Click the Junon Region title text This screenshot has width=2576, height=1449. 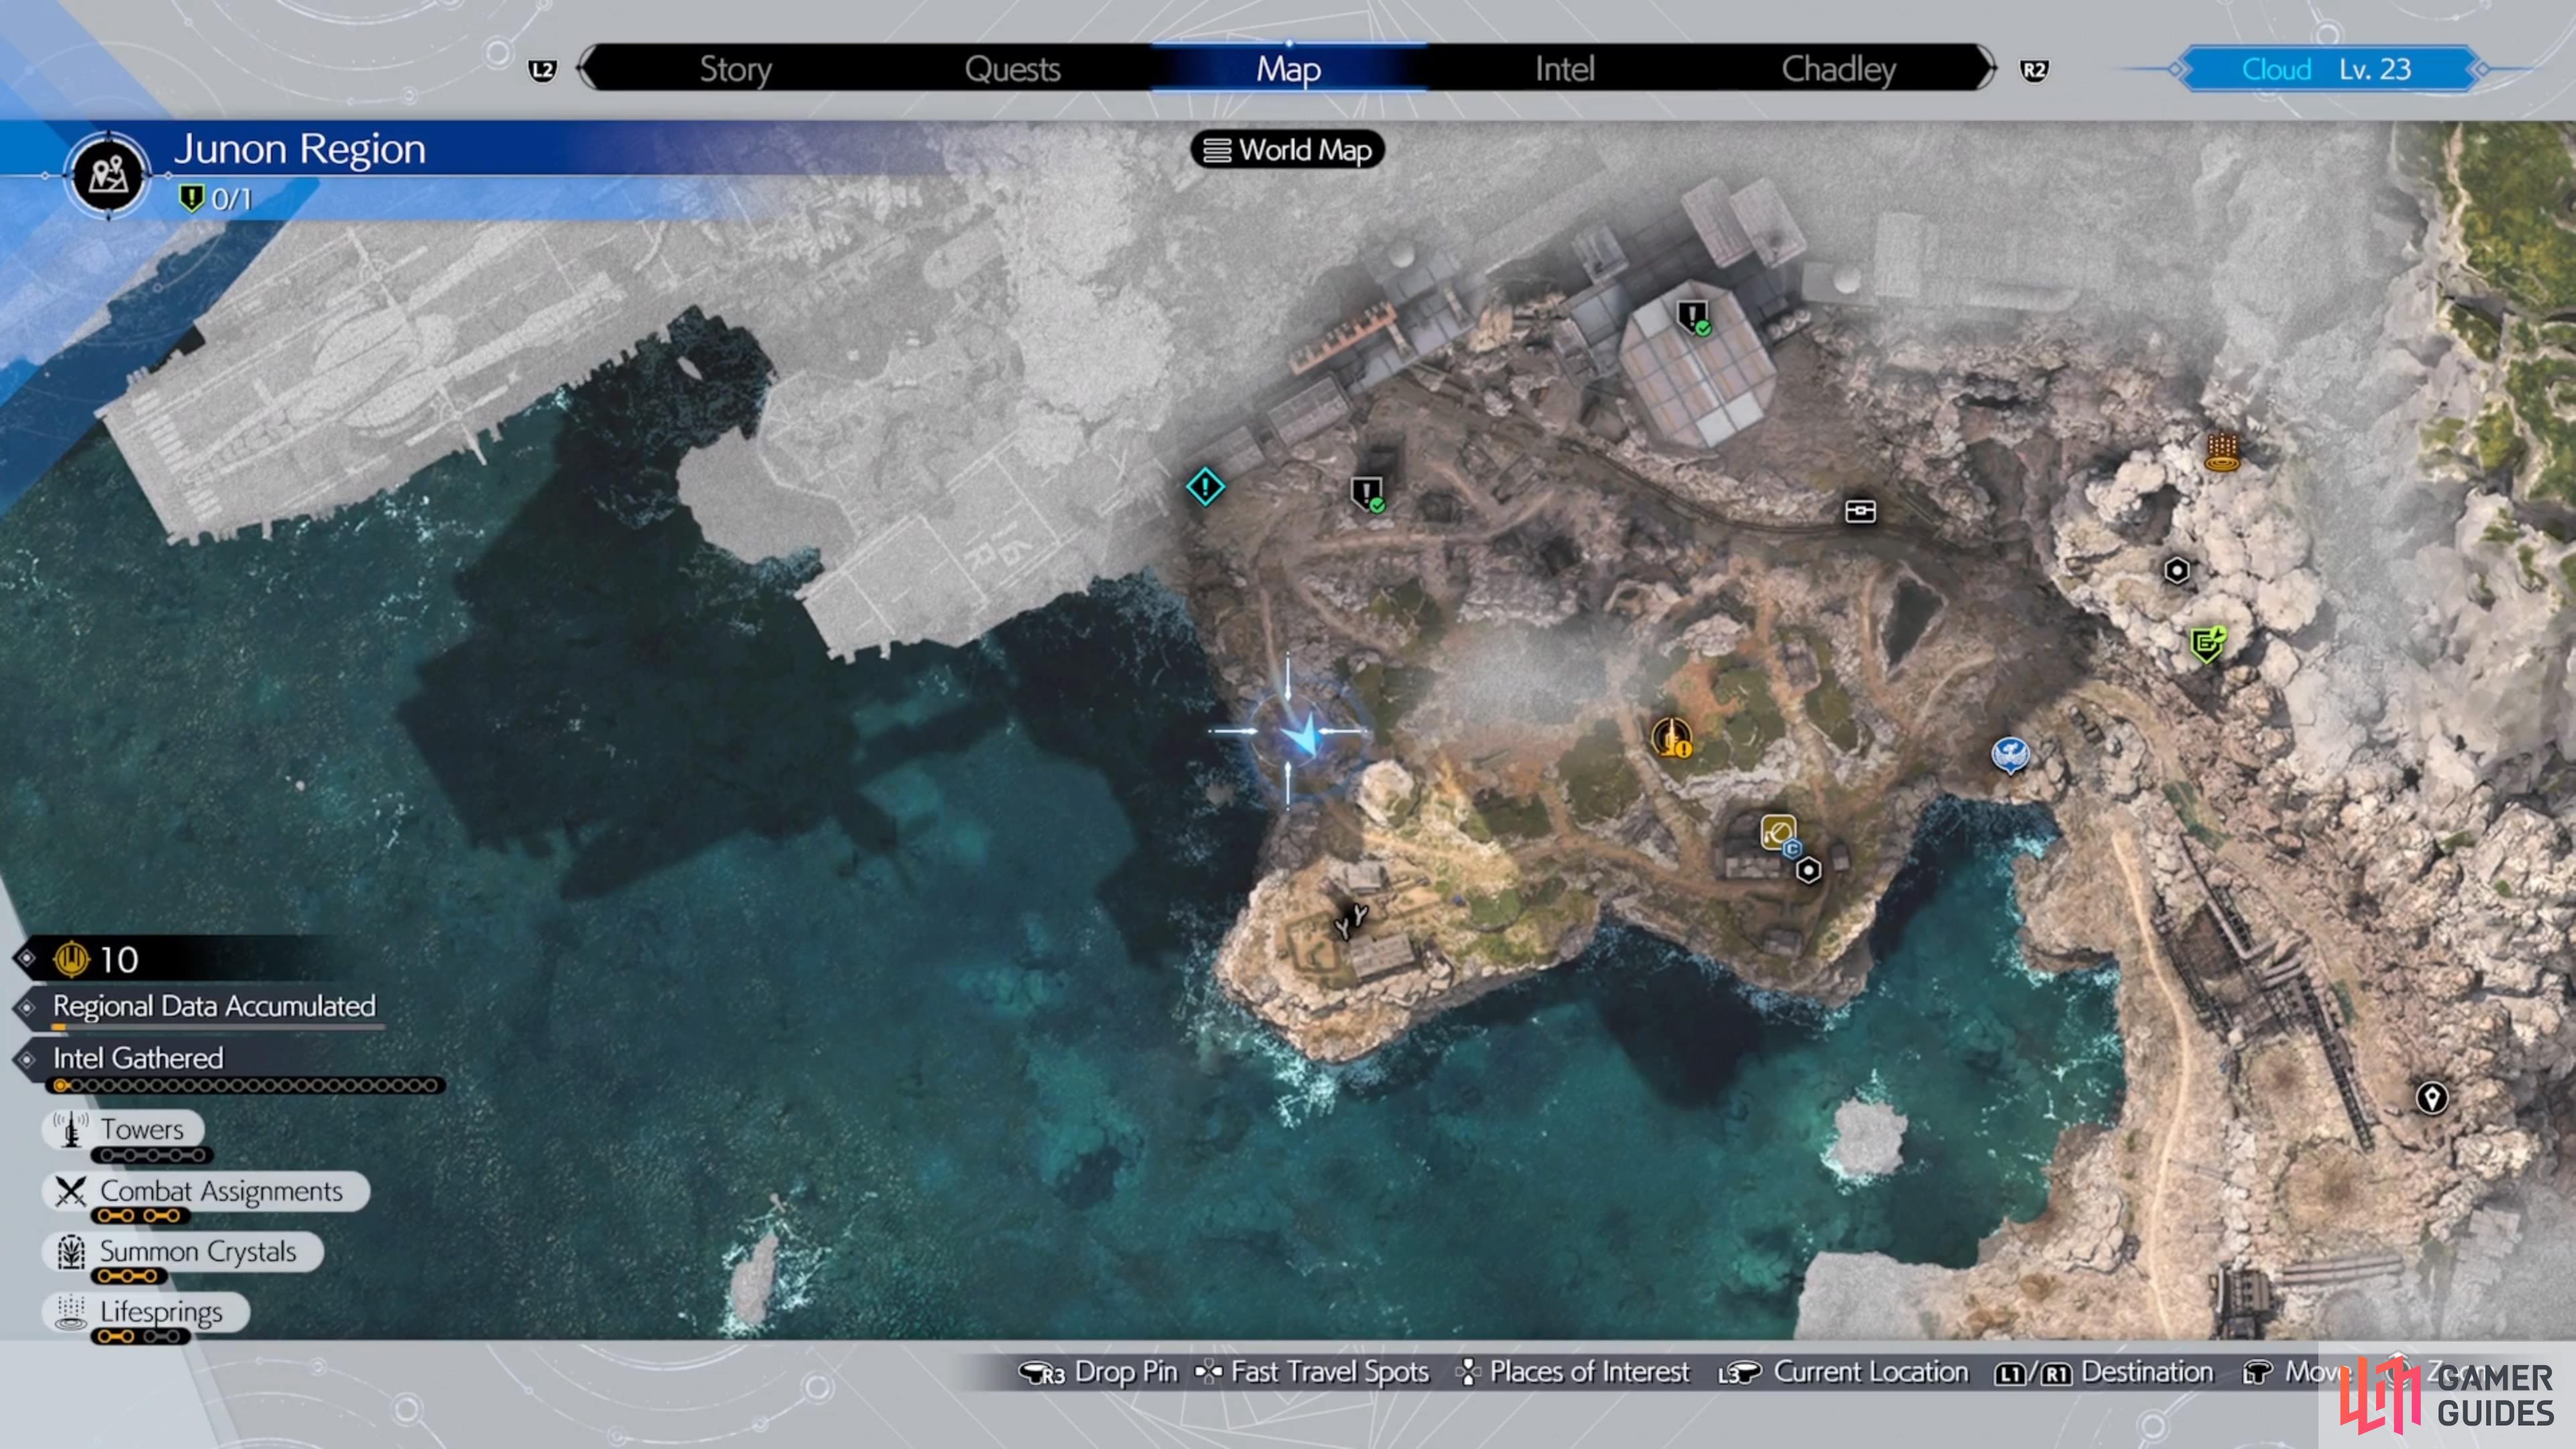pyautogui.click(x=299, y=149)
